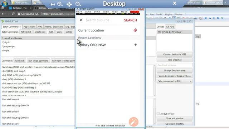Tap the red SEARCH button

click(130, 20)
